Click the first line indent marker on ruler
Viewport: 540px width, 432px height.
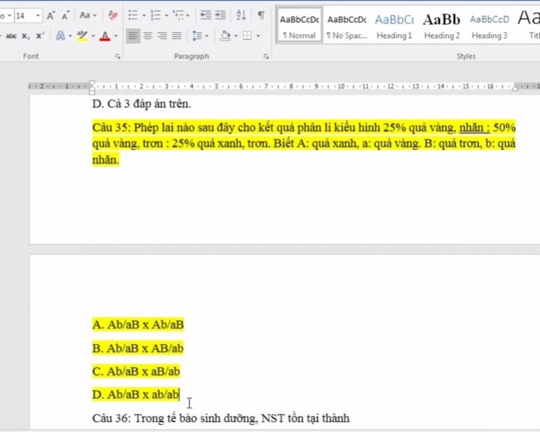click(x=92, y=83)
